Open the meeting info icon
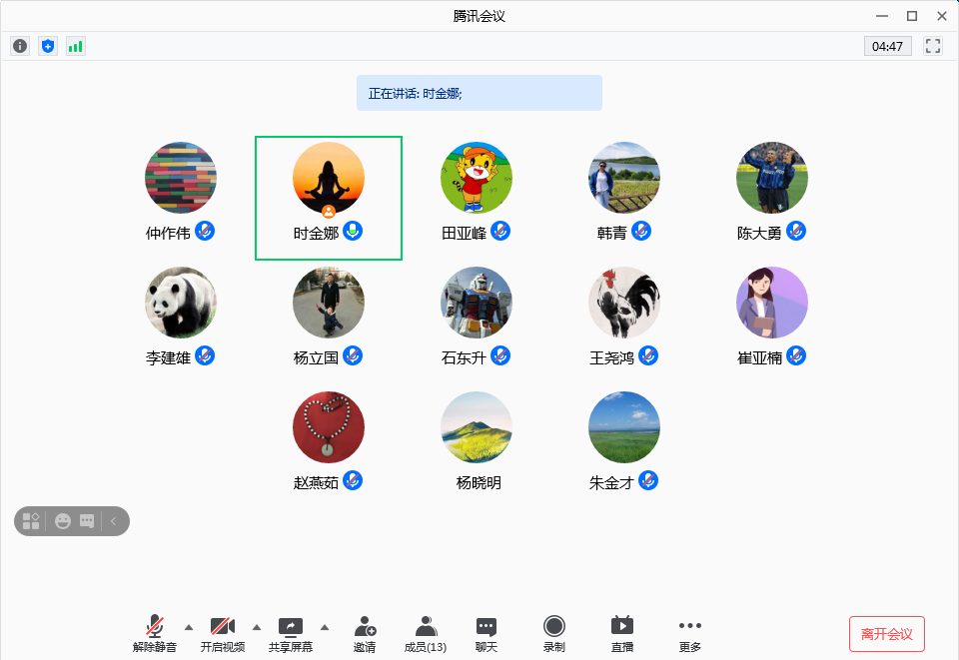 [x=20, y=46]
